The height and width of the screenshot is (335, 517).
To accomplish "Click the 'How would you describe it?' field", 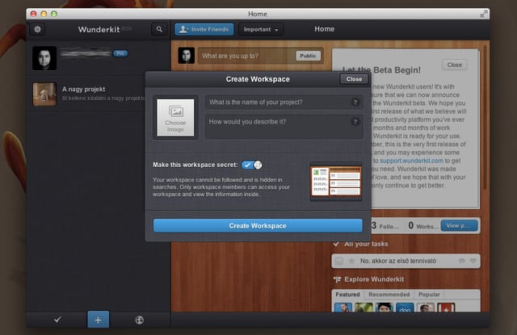I will pyautogui.click(x=284, y=127).
